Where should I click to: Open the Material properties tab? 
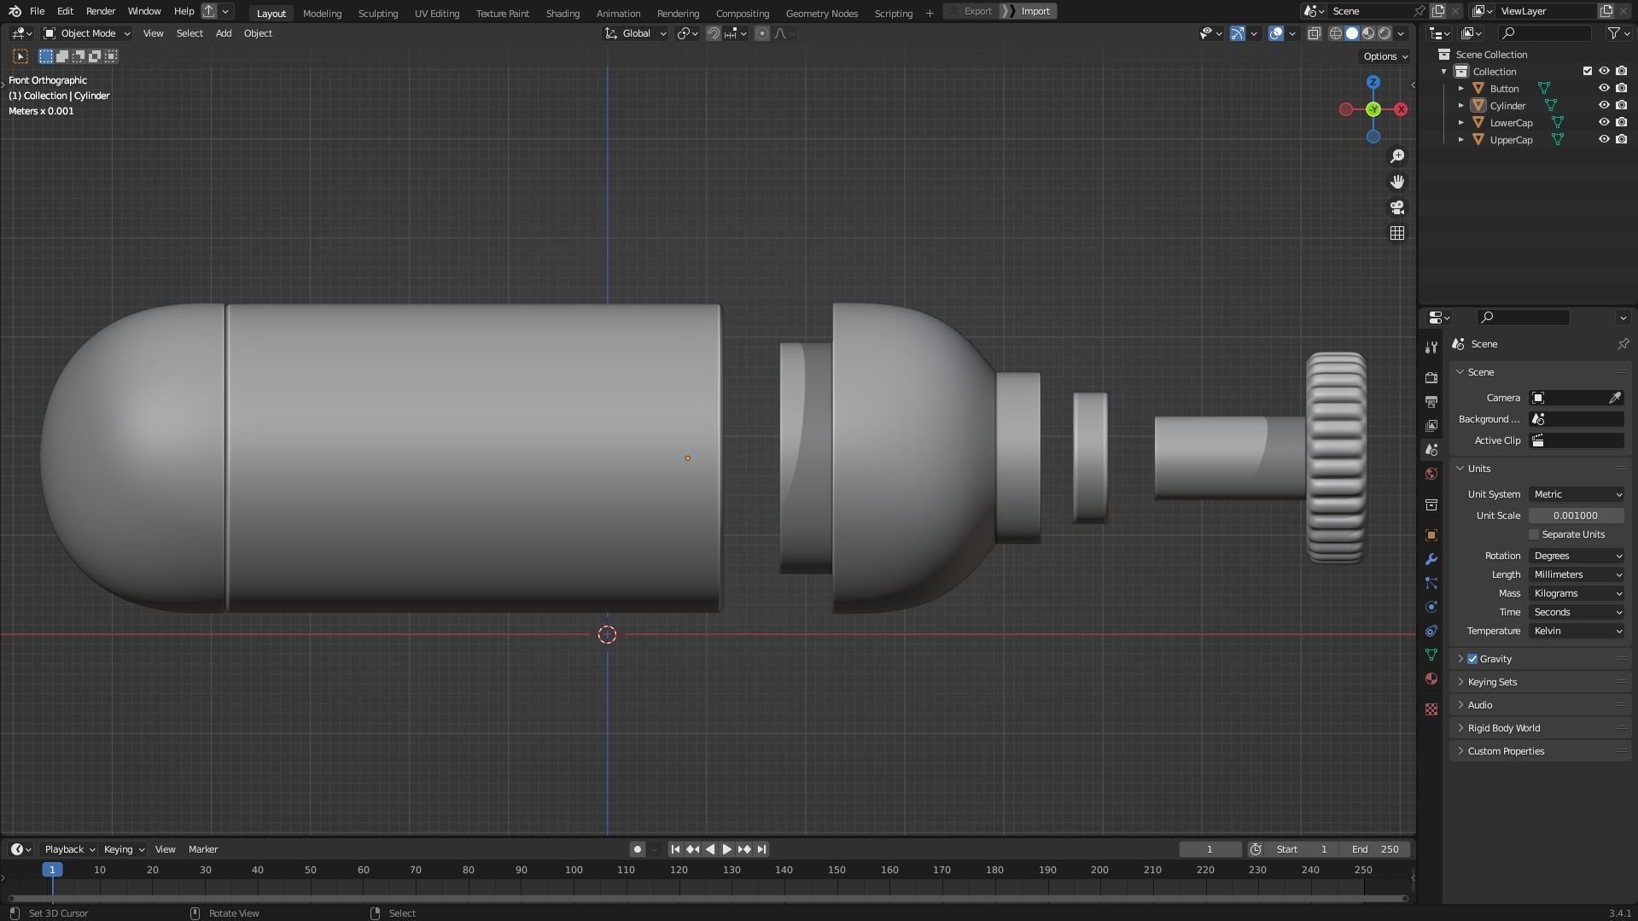pyautogui.click(x=1431, y=679)
